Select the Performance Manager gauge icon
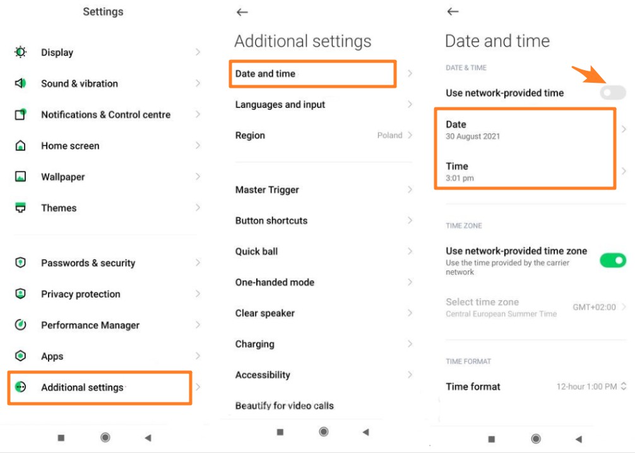The height and width of the screenshot is (453, 635). click(20, 325)
